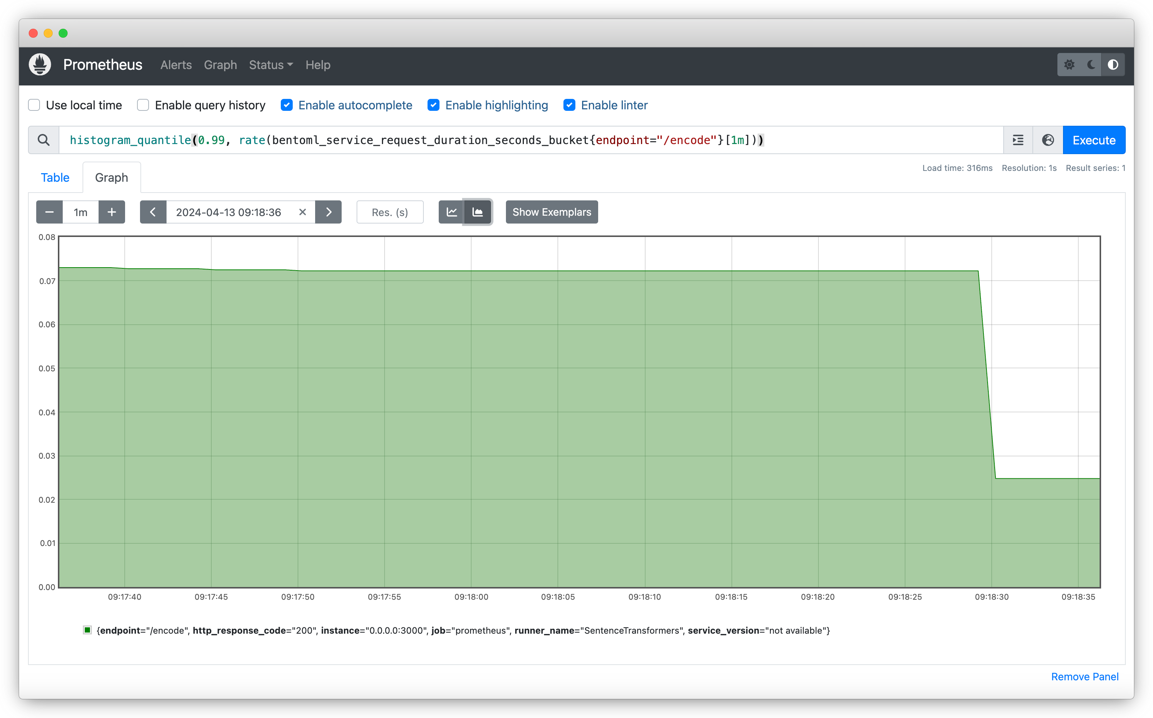Image resolution: width=1153 pixels, height=718 pixels.
Task: Select browser-preferred theme contrast icon
Action: click(x=1113, y=65)
